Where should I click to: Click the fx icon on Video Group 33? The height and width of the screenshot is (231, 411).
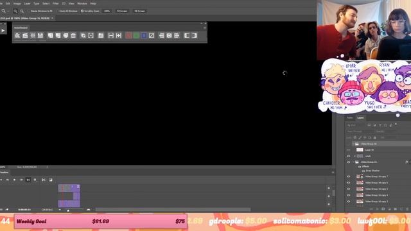click(407, 162)
